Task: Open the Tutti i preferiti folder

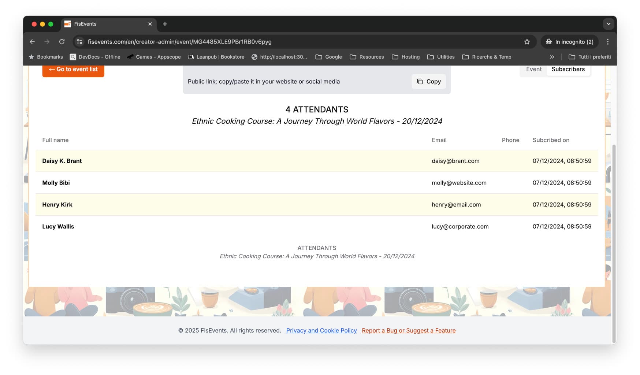Action: pyautogui.click(x=589, y=57)
